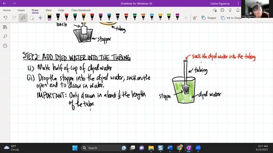Open the Shapes gallery

[x=209, y=18]
